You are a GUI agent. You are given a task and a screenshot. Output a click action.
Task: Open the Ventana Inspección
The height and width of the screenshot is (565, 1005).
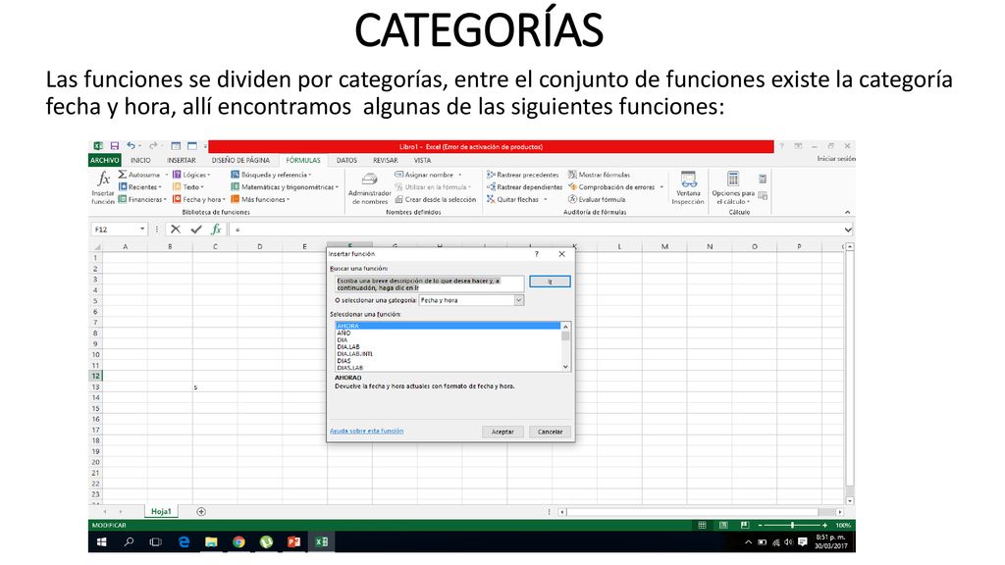(688, 187)
